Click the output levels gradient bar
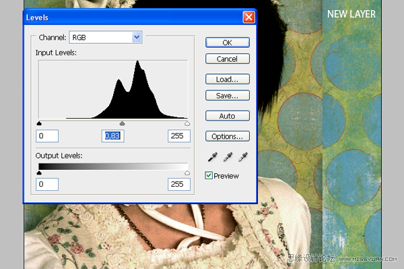This screenshot has width=404, height=269. (113, 167)
